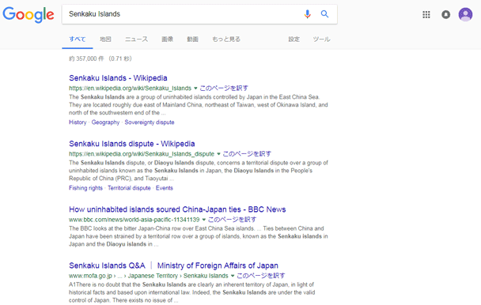This screenshot has height=305, width=481.
Task: Expand arrow next to Senkaku_Islands_dispute URL
Action: click(x=218, y=154)
